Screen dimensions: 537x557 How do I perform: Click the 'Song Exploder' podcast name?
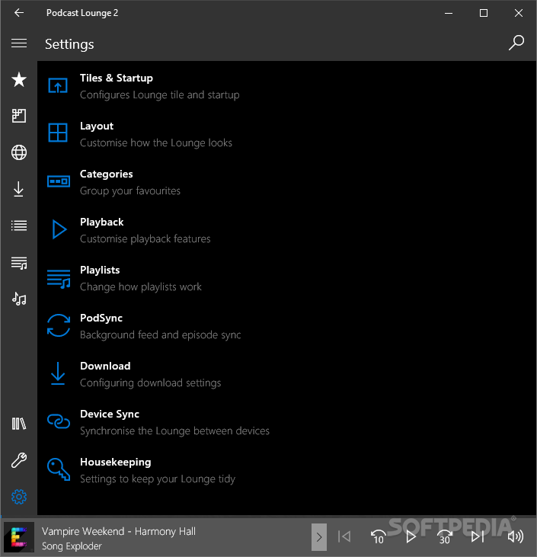pyautogui.click(x=72, y=546)
